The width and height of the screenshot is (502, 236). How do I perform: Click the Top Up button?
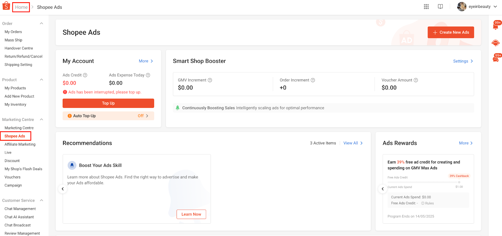(x=108, y=103)
